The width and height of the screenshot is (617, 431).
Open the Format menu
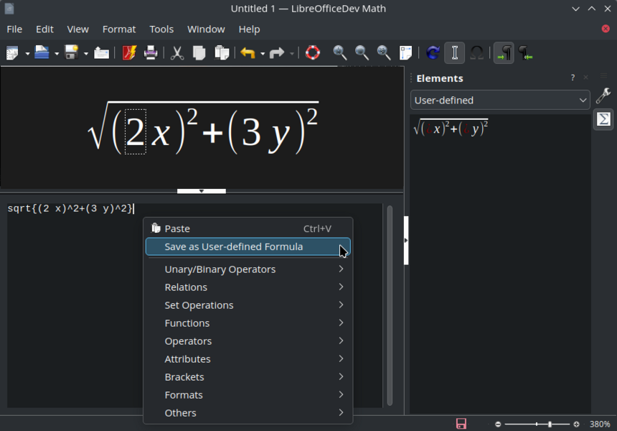pyautogui.click(x=118, y=29)
